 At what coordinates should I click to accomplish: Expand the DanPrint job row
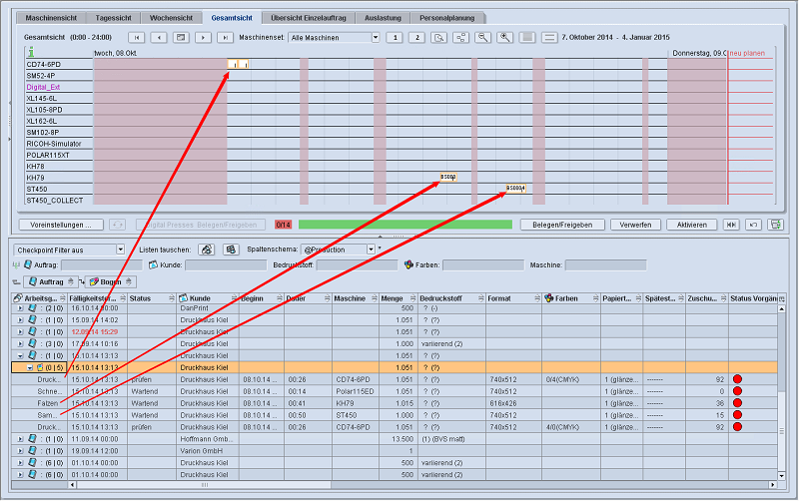[20, 308]
